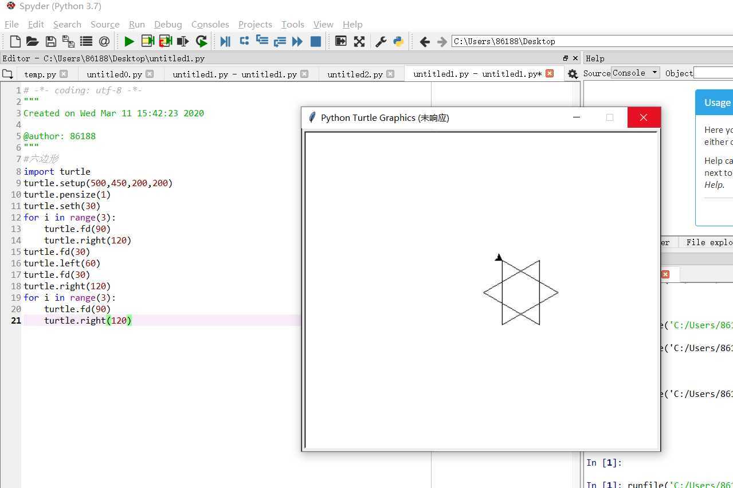Step out until function returns icon
This screenshot has width=733, height=488.
coord(280,41)
